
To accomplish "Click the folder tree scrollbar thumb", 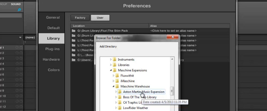I will pyautogui.click(x=172, y=91).
